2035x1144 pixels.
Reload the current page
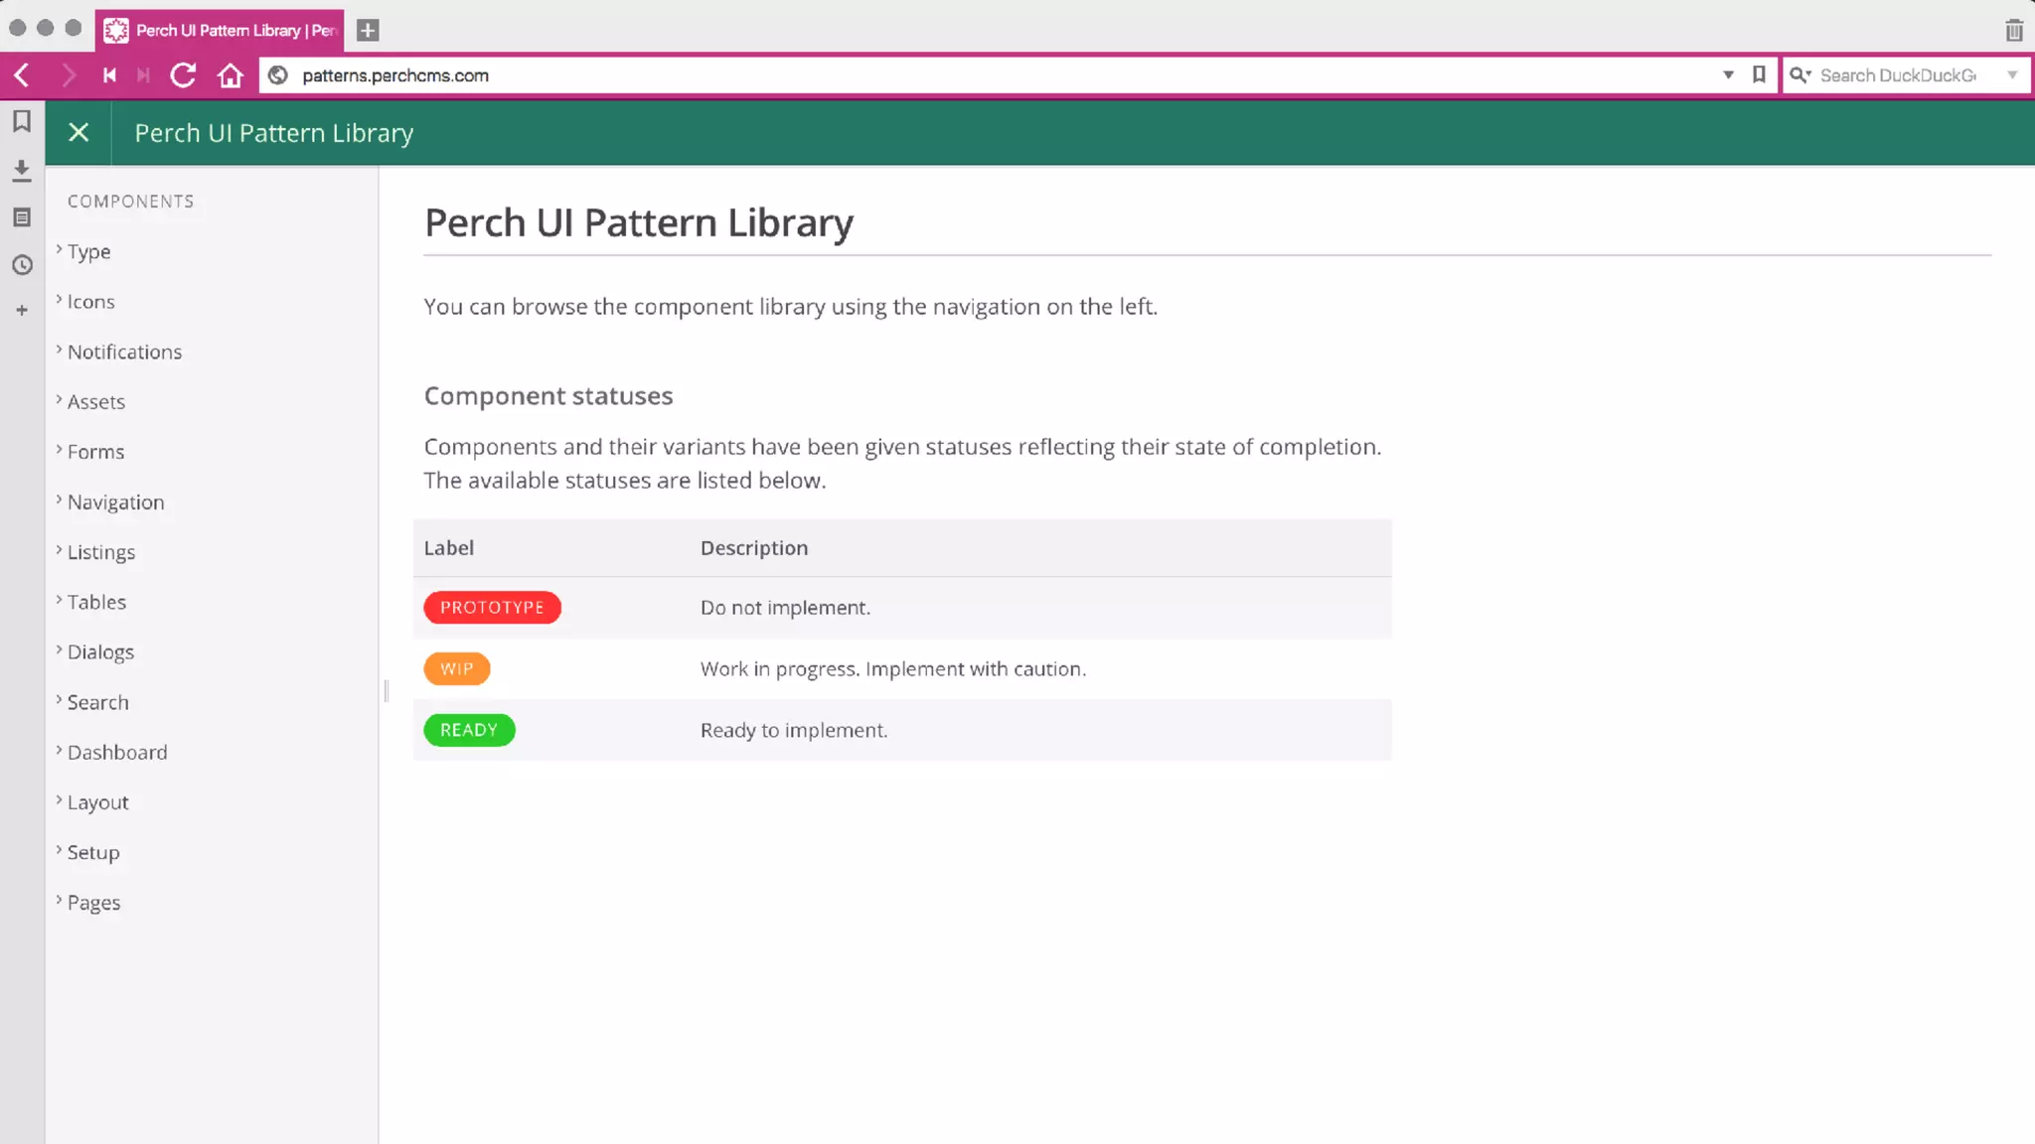pos(183,75)
